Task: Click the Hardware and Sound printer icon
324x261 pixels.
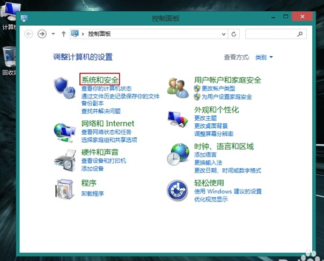Action: (x=65, y=161)
